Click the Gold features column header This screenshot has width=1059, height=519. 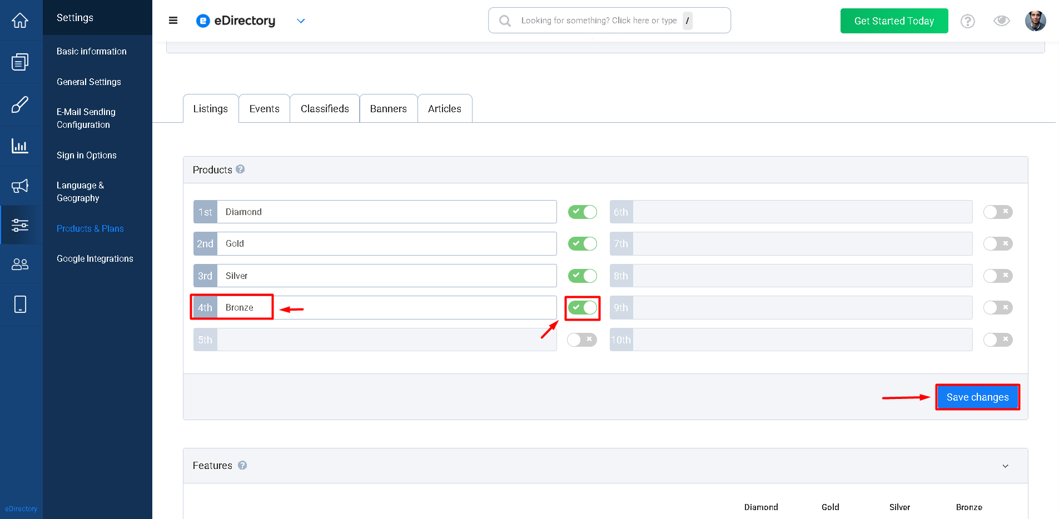pos(831,507)
